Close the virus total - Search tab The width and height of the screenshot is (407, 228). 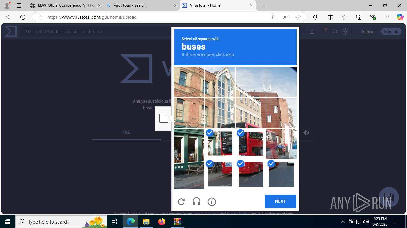tap(175, 5)
